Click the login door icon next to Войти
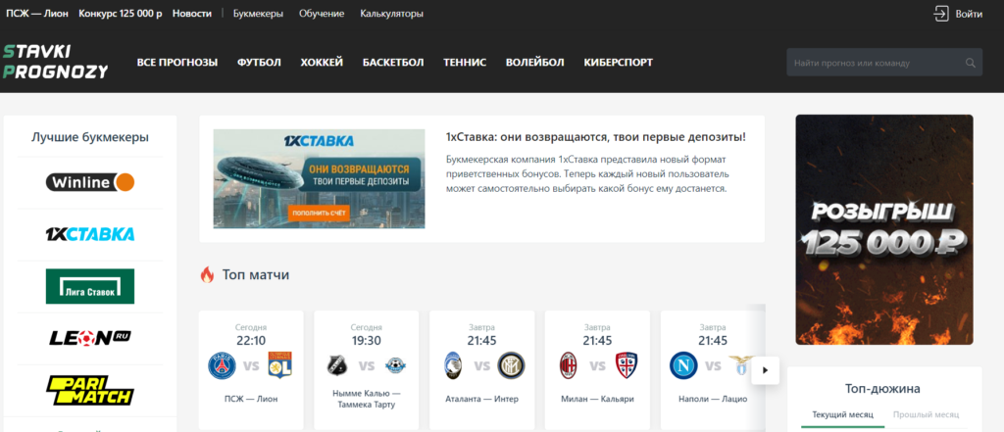 940,14
